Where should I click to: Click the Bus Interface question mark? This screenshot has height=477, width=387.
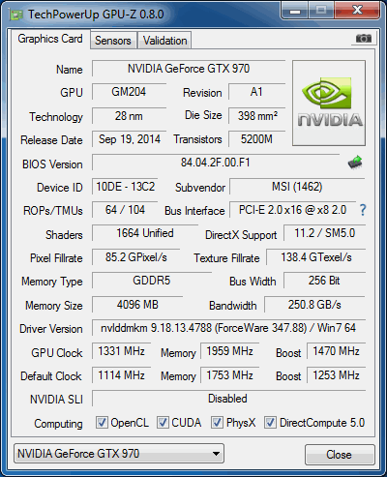point(363,210)
